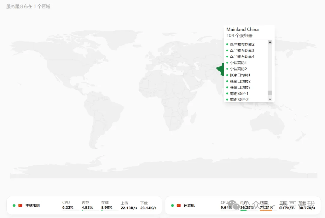Viewport: 325px width, 218px height.
Task: Click the server list scroll-down arrow
Action: tap(270, 99)
